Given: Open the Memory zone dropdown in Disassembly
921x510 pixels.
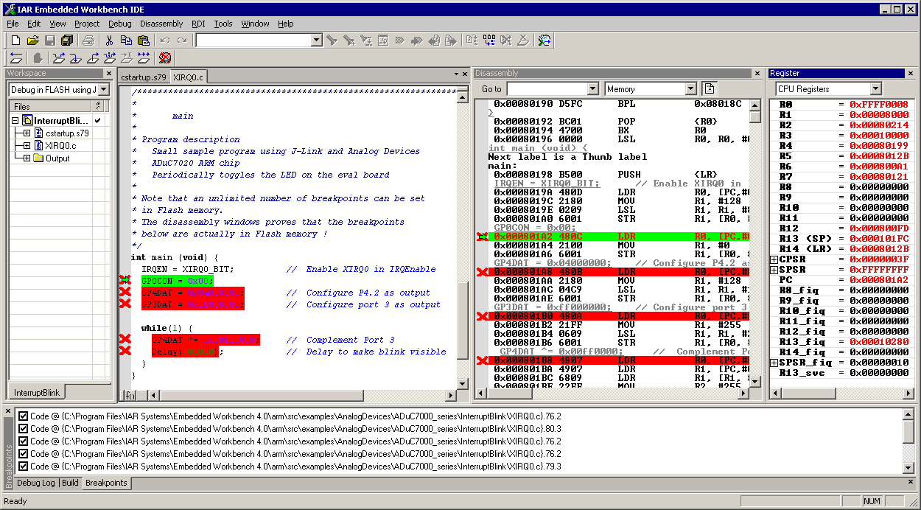Looking at the screenshot, I should point(690,89).
